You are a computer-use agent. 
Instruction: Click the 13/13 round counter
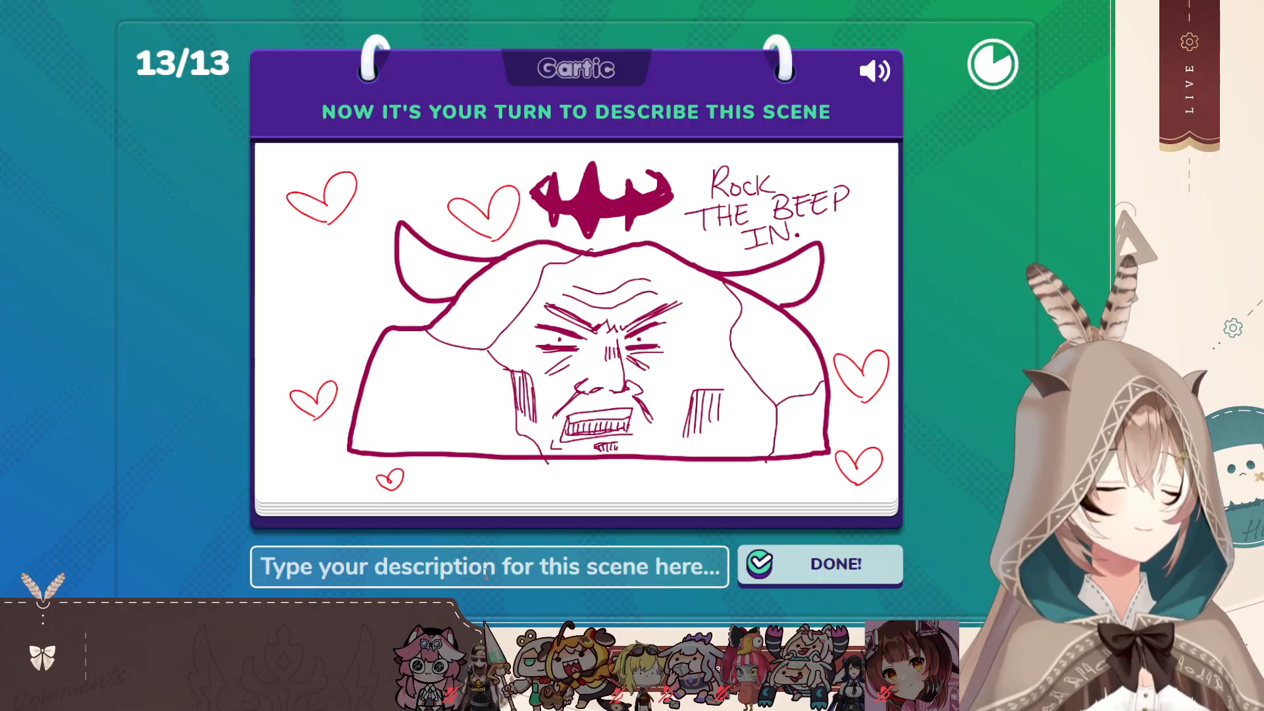182,63
